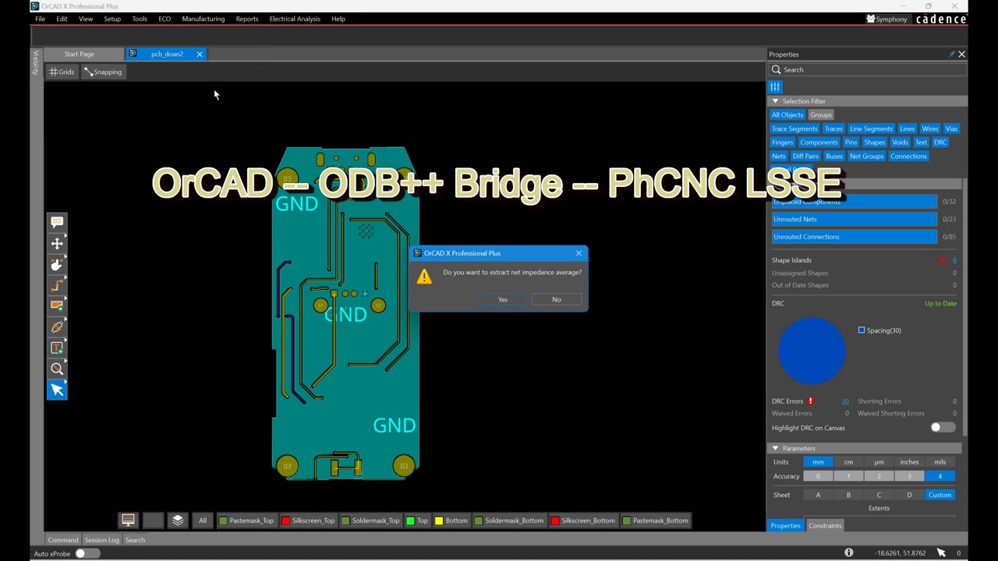Toggle Soldermask_Bottom layer visibility
This screenshot has width=998, height=561.
[508, 520]
